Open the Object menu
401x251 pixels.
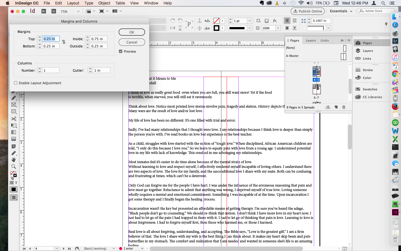[x=104, y=3]
